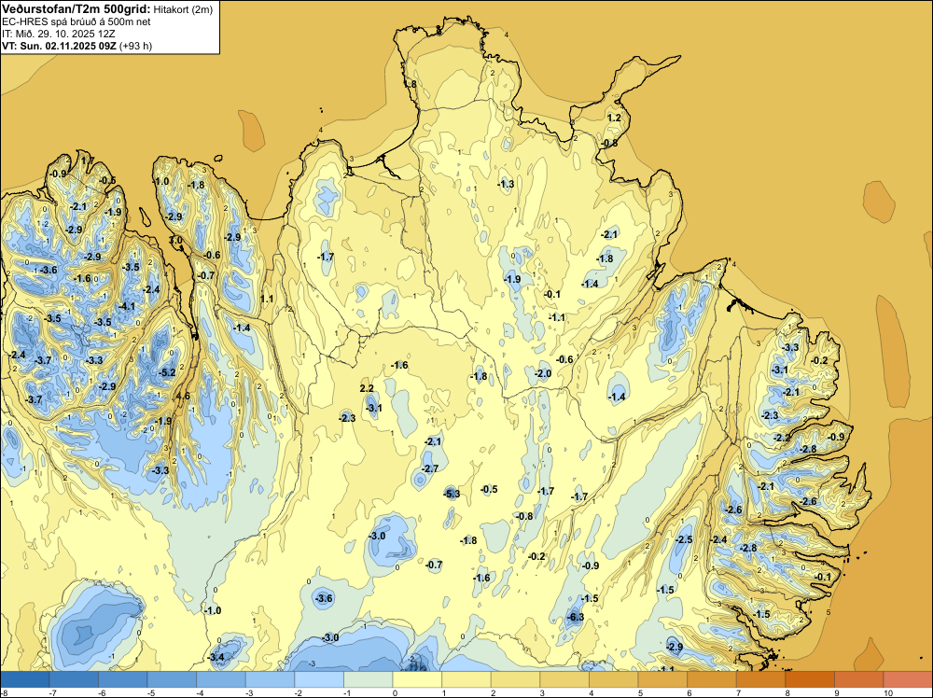Select legend color between 2 and 3
The width and height of the screenshot is (933, 698).
tap(516, 679)
